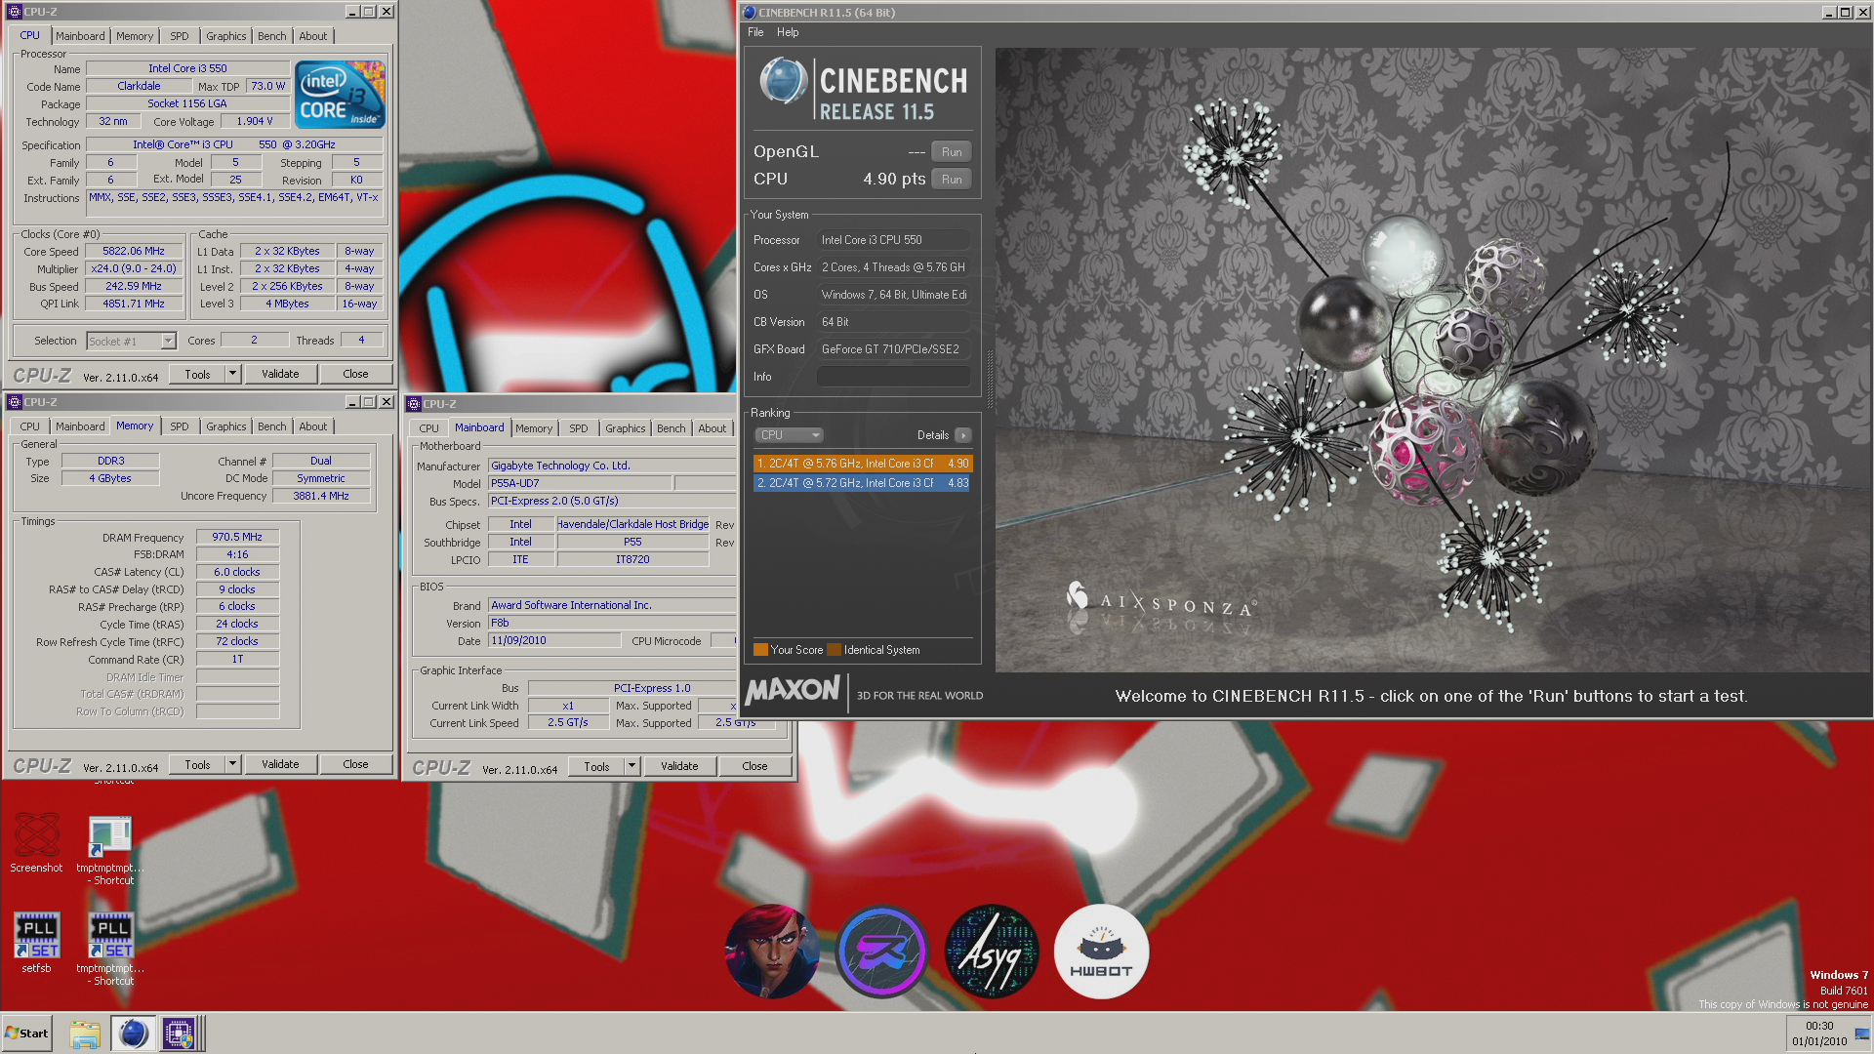Viewport: 1874px width, 1054px height.
Task: Switch to Cinebench in the taskbar
Action: point(133,1034)
